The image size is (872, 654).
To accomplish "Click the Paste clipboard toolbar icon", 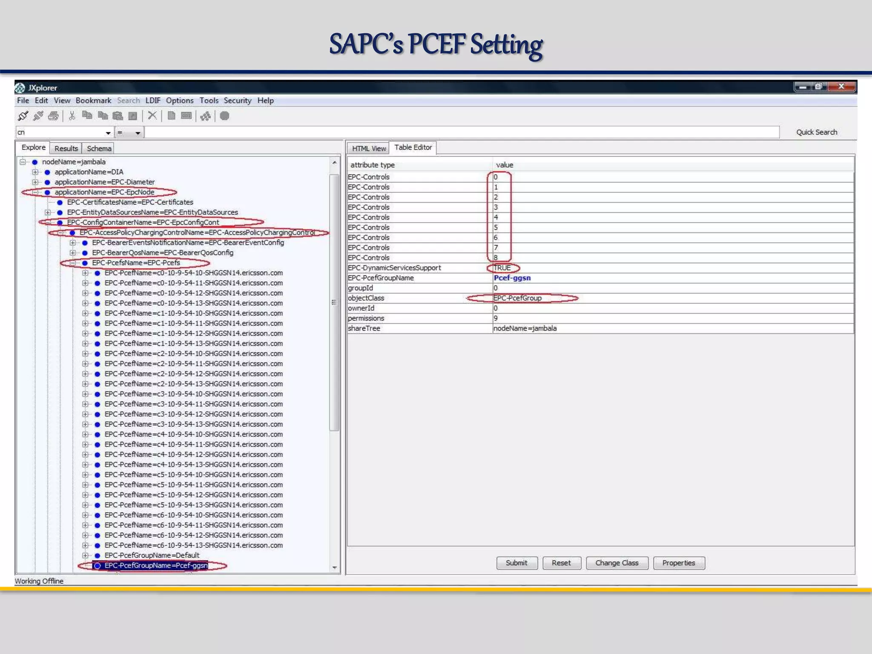I will [118, 116].
